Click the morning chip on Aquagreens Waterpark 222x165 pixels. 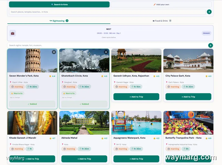click(121, 149)
